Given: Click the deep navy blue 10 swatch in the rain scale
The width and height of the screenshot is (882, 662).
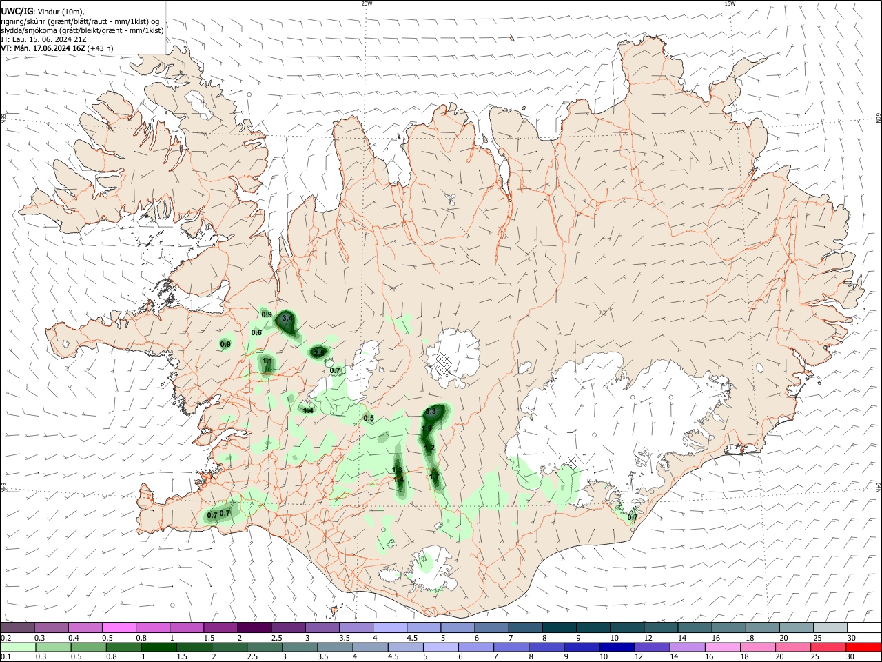Looking at the screenshot, I should tap(615, 647).
